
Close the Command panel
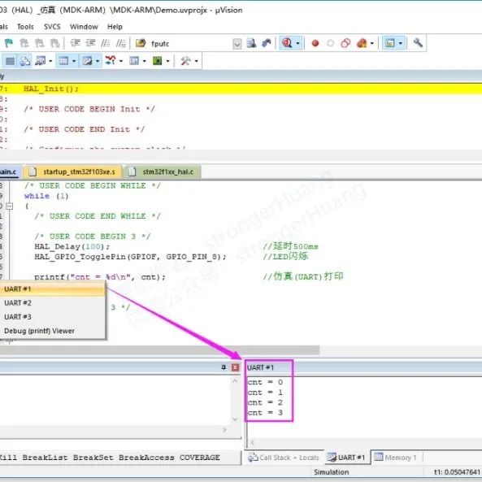coord(236,367)
